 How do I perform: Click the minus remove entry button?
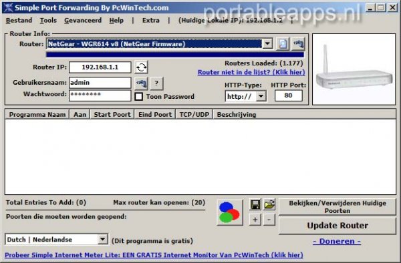point(269,220)
